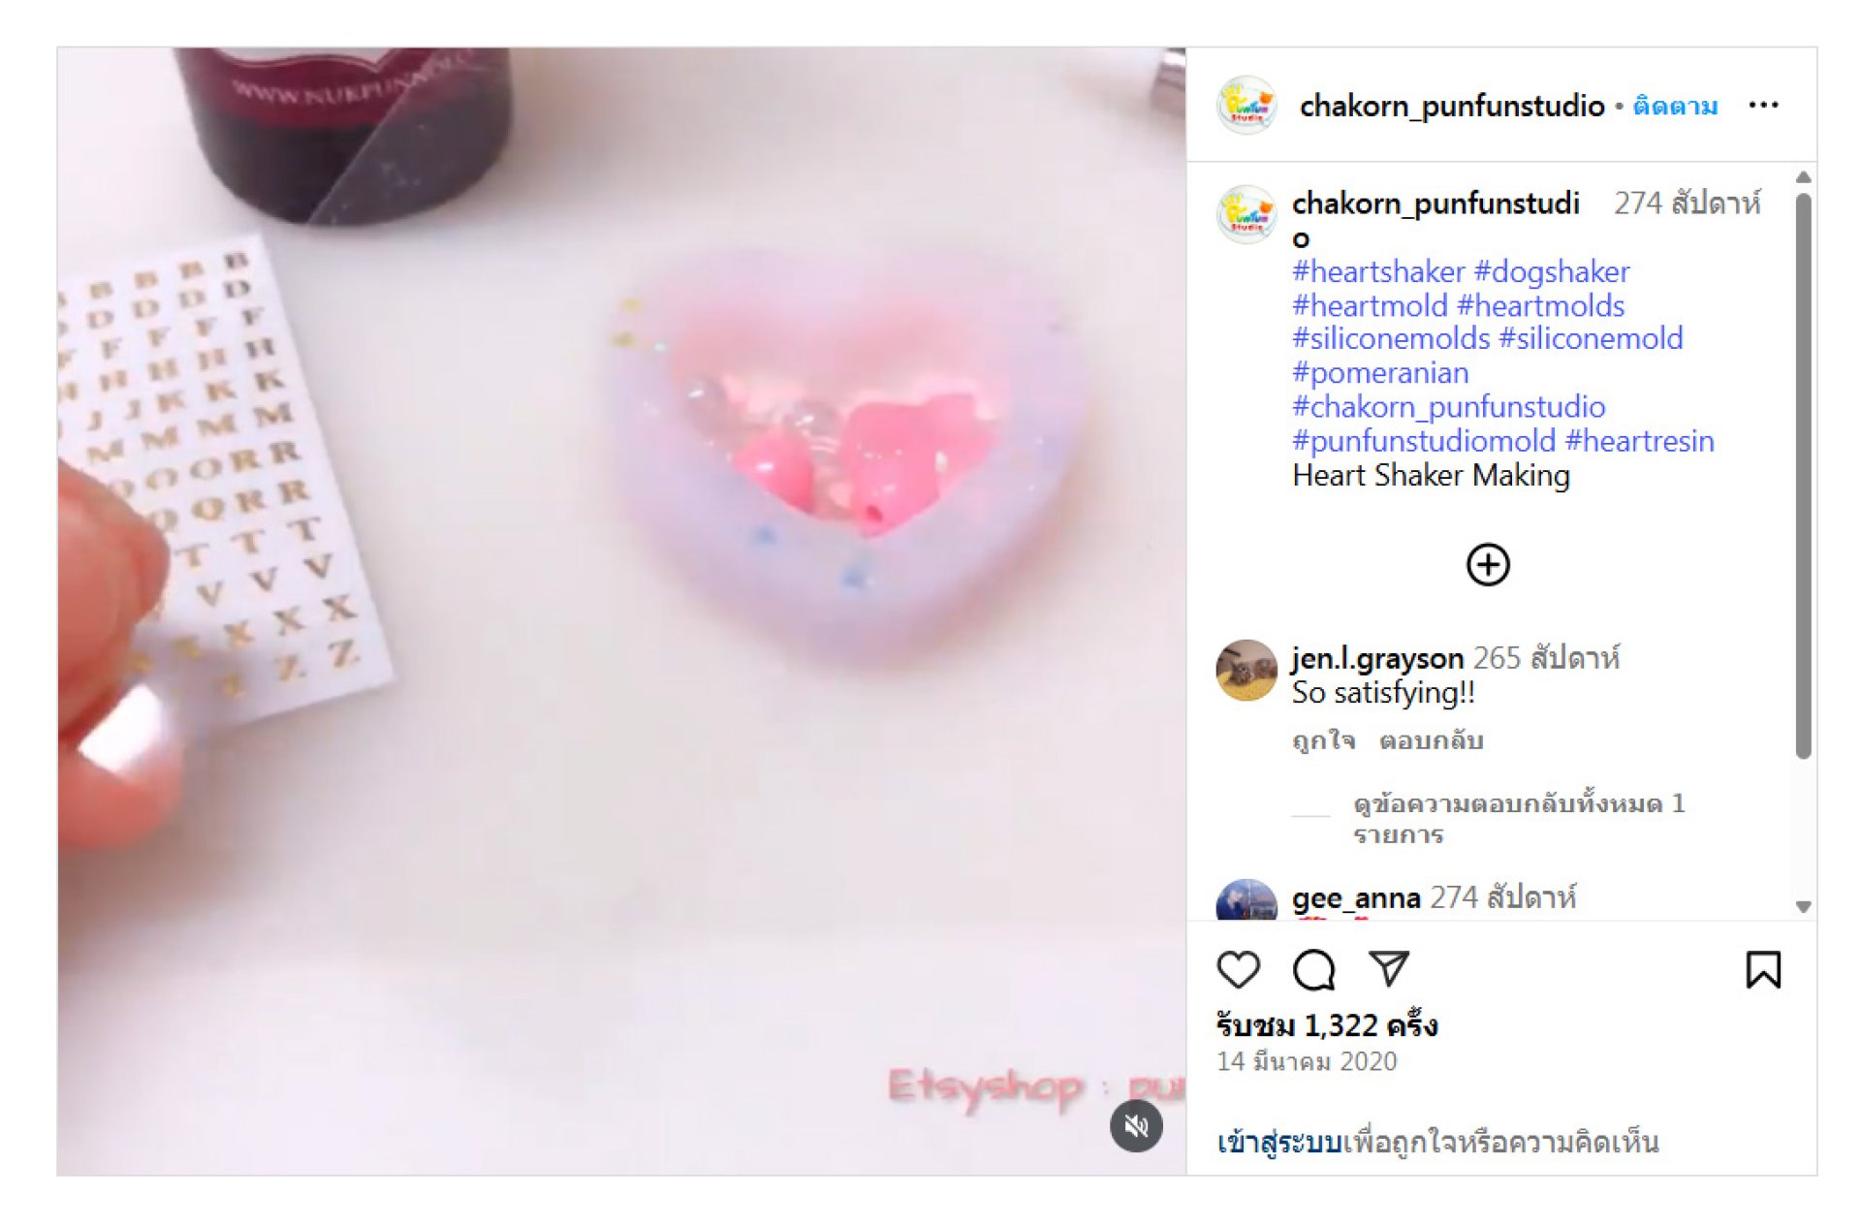Load more comments with plus circle

tap(1488, 565)
